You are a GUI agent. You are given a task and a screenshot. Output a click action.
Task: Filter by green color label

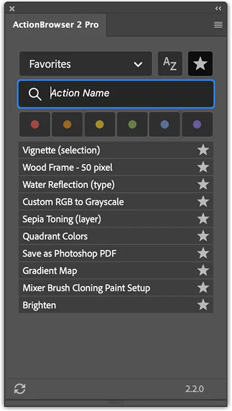pyautogui.click(x=132, y=124)
